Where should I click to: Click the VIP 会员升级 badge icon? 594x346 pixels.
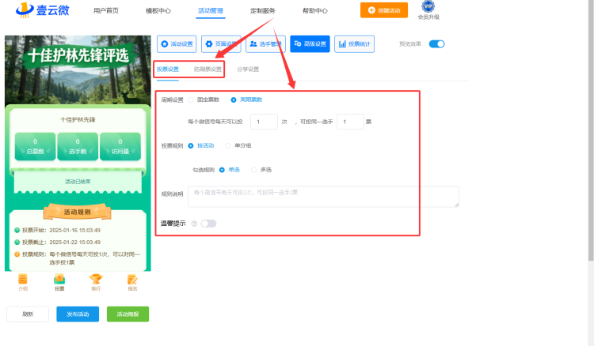(428, 6)
